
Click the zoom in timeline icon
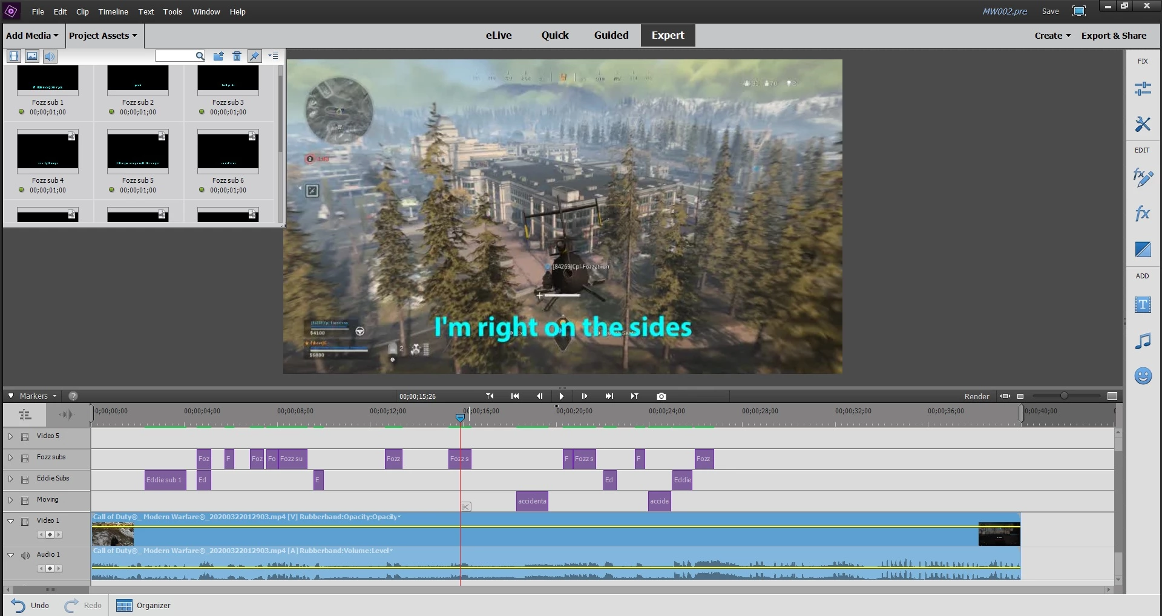1112,396
